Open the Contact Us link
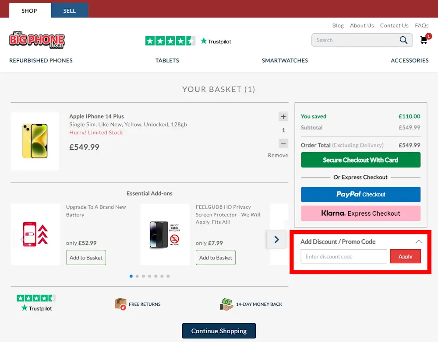 pyautogui.click(x=394, y=25)
